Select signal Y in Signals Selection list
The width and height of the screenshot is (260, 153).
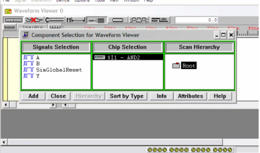point(38,76)
